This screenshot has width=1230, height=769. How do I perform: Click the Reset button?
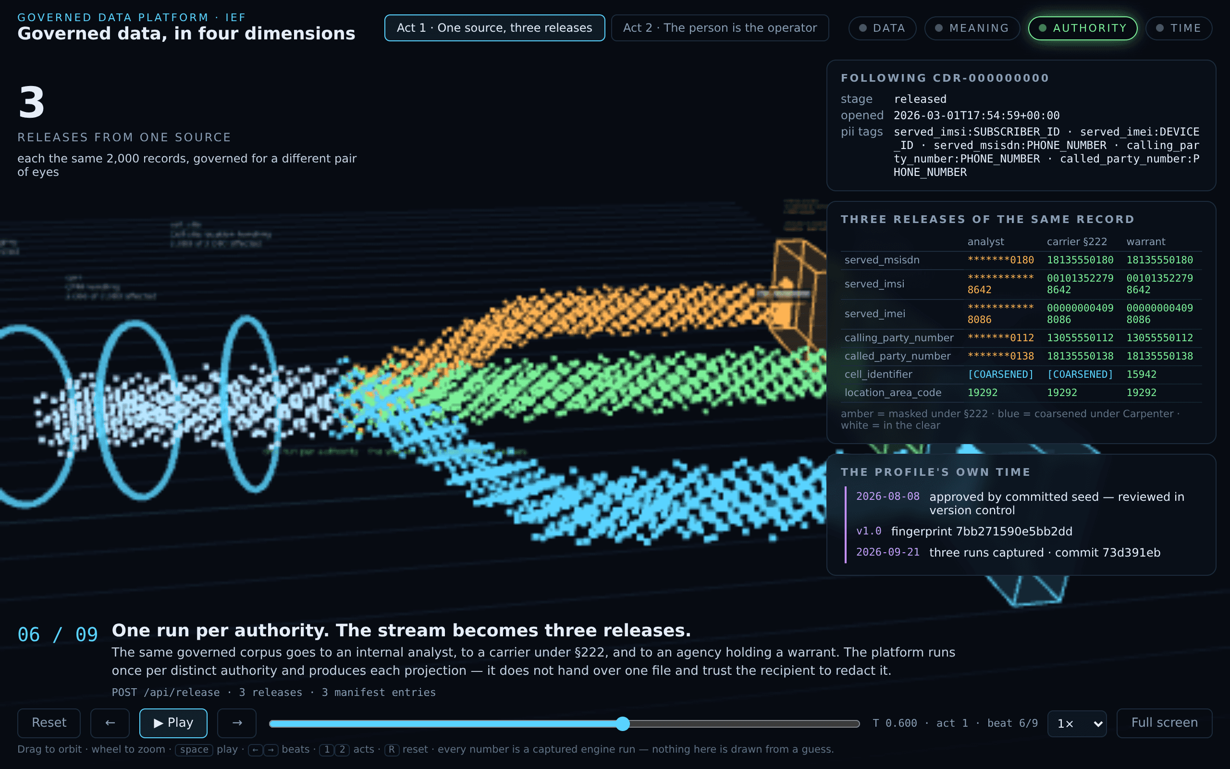coord(49,723)
